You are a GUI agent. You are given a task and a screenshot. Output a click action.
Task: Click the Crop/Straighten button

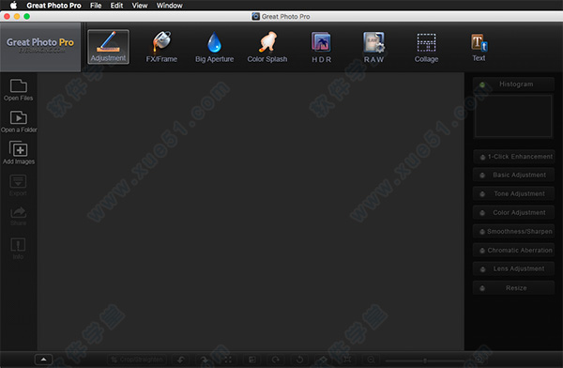point(137,360)
